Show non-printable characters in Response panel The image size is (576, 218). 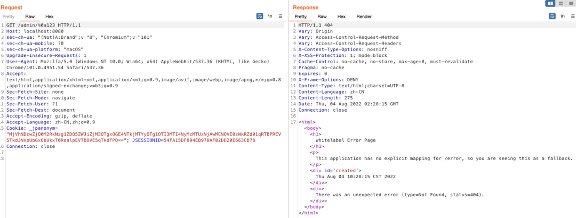[563, 16]
